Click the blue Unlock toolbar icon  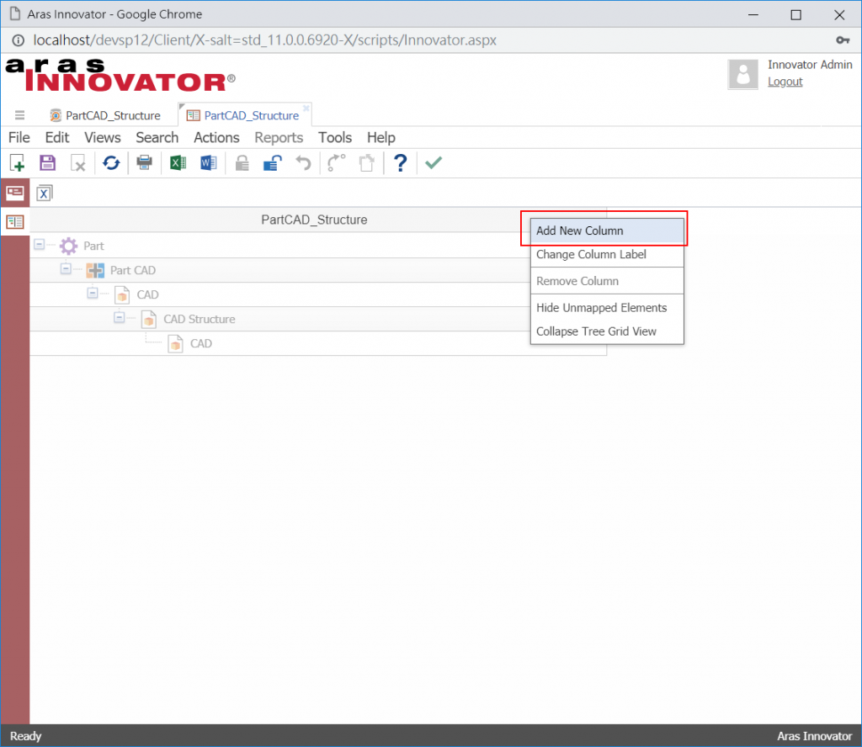tap(272, 162)
